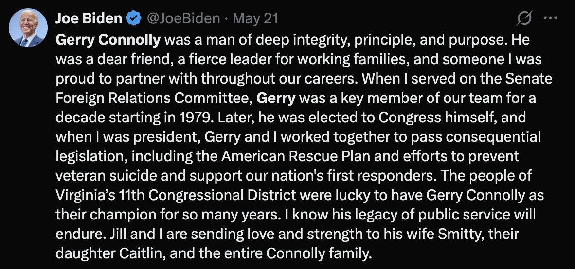The width and height of the screenshot is (575, 269).
Task: Visit the @JoeBiden handle link
Action: tap(183, 18)
